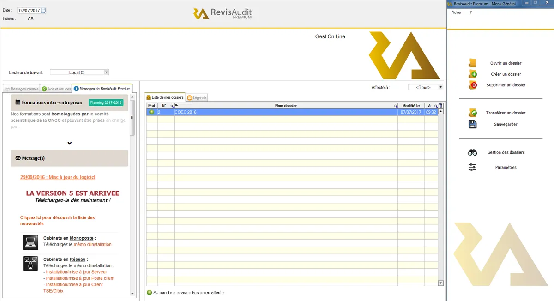
Task: Click the 09:32 time cell
Action: (431, 112)
